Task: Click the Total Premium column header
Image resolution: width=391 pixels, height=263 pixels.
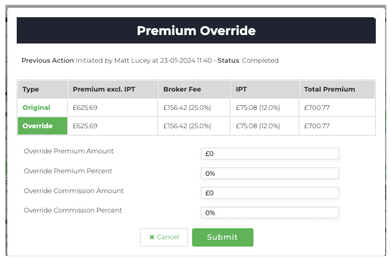Action: coord(329,89)
